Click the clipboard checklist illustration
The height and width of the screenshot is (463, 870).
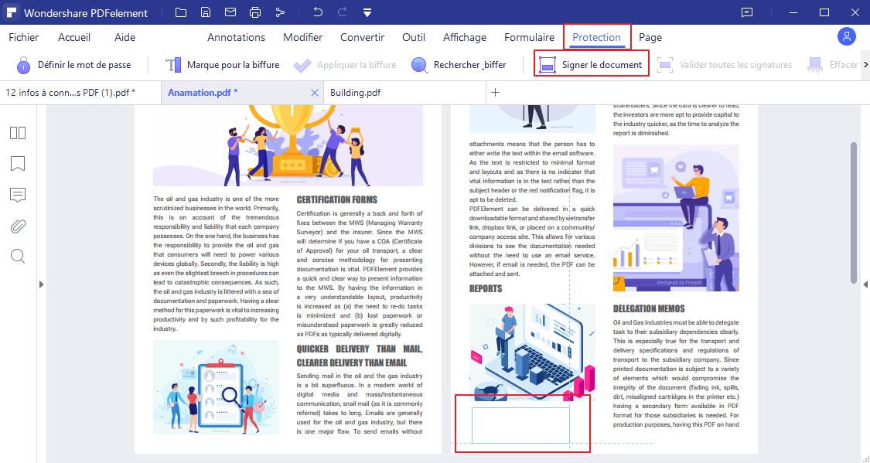click(217, 387)
